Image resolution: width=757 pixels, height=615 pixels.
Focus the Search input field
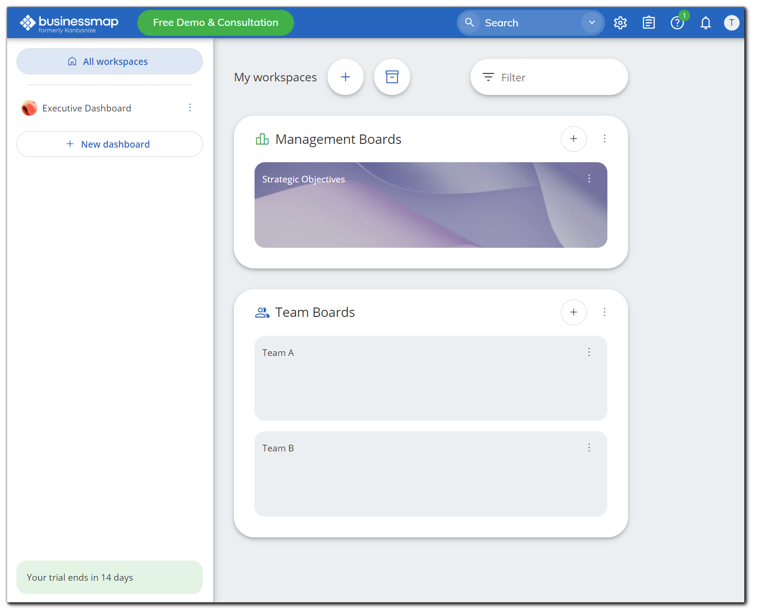pos(531,23)
